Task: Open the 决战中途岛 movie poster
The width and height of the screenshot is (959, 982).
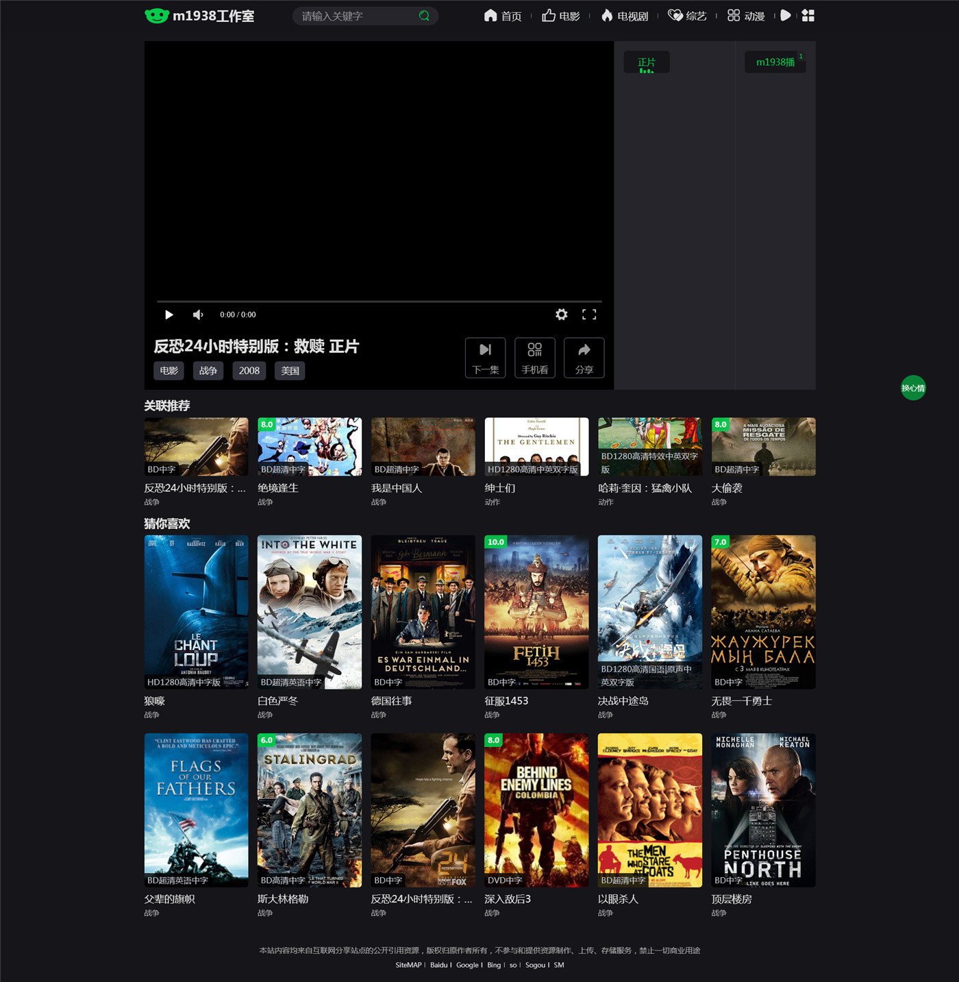Action: coord(650,612)
